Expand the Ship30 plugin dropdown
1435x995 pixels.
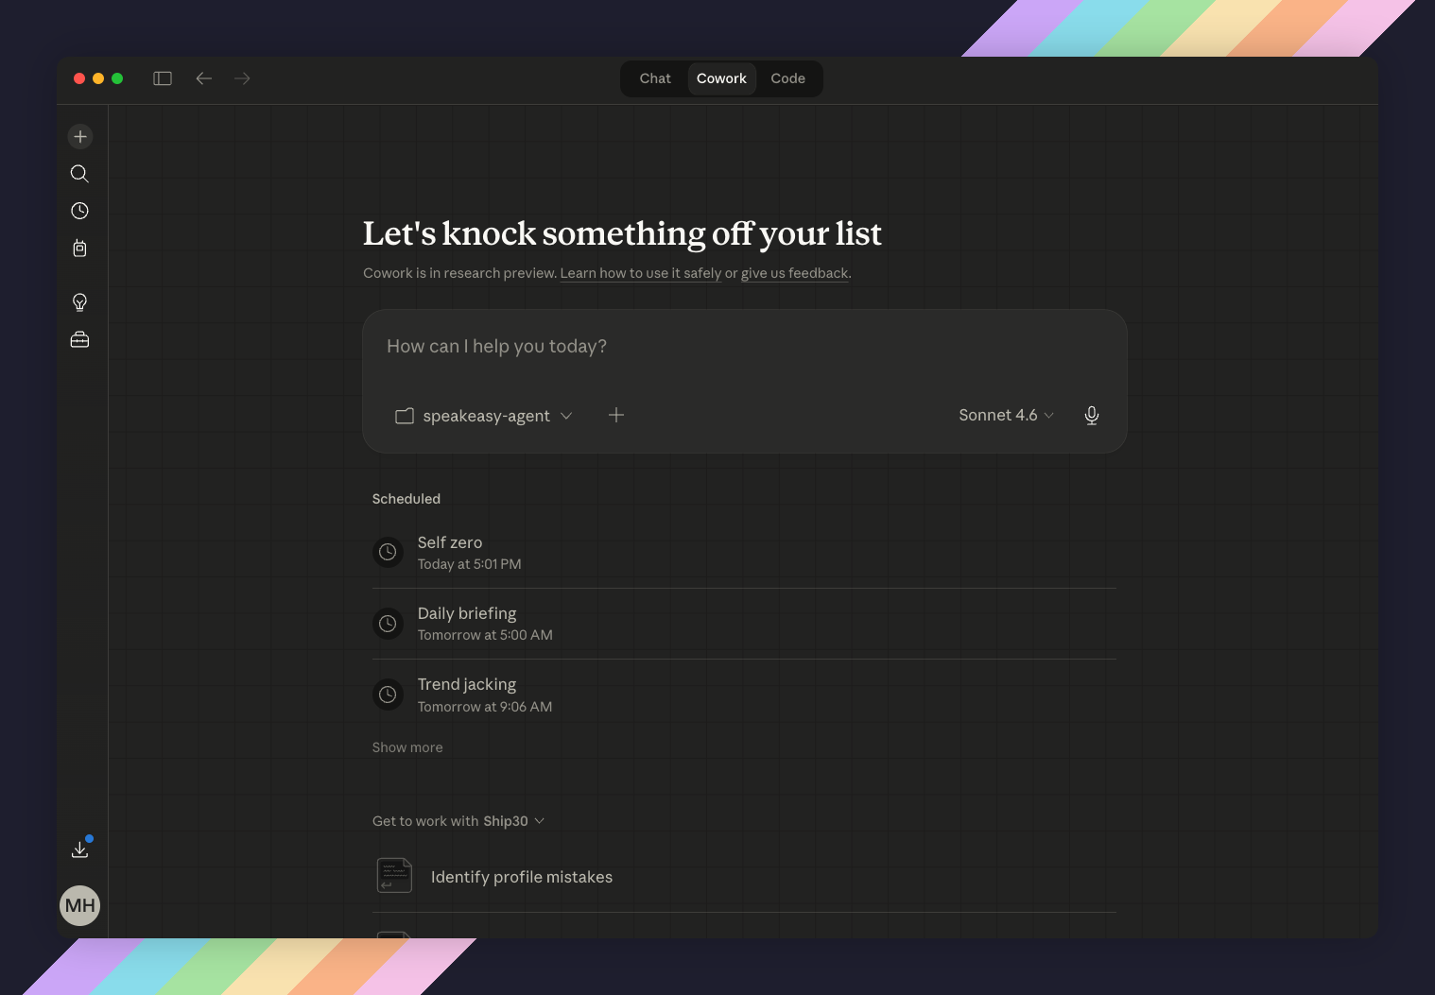(x=513, y=821)
